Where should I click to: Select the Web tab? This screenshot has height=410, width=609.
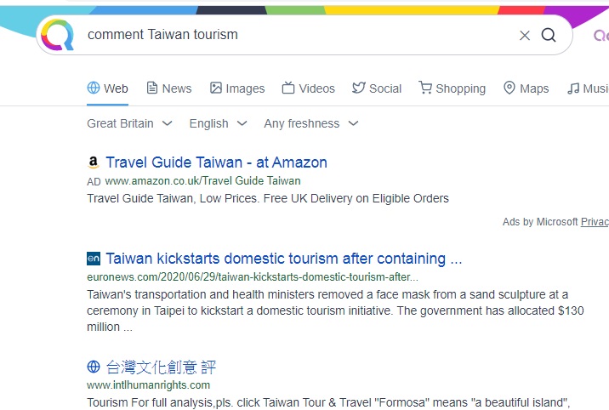pyautogui.click(x=108, y=88)
